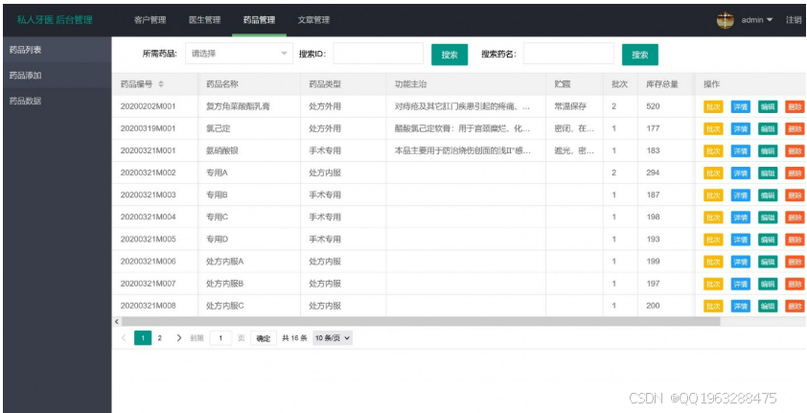Focus the go-to page number input

pyautogui.click(x=220, y=338)
